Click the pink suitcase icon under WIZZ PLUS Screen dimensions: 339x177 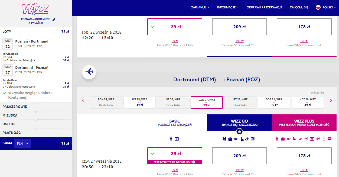283,139
